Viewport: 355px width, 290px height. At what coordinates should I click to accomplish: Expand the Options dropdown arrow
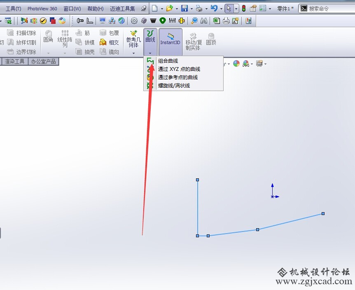270,9
